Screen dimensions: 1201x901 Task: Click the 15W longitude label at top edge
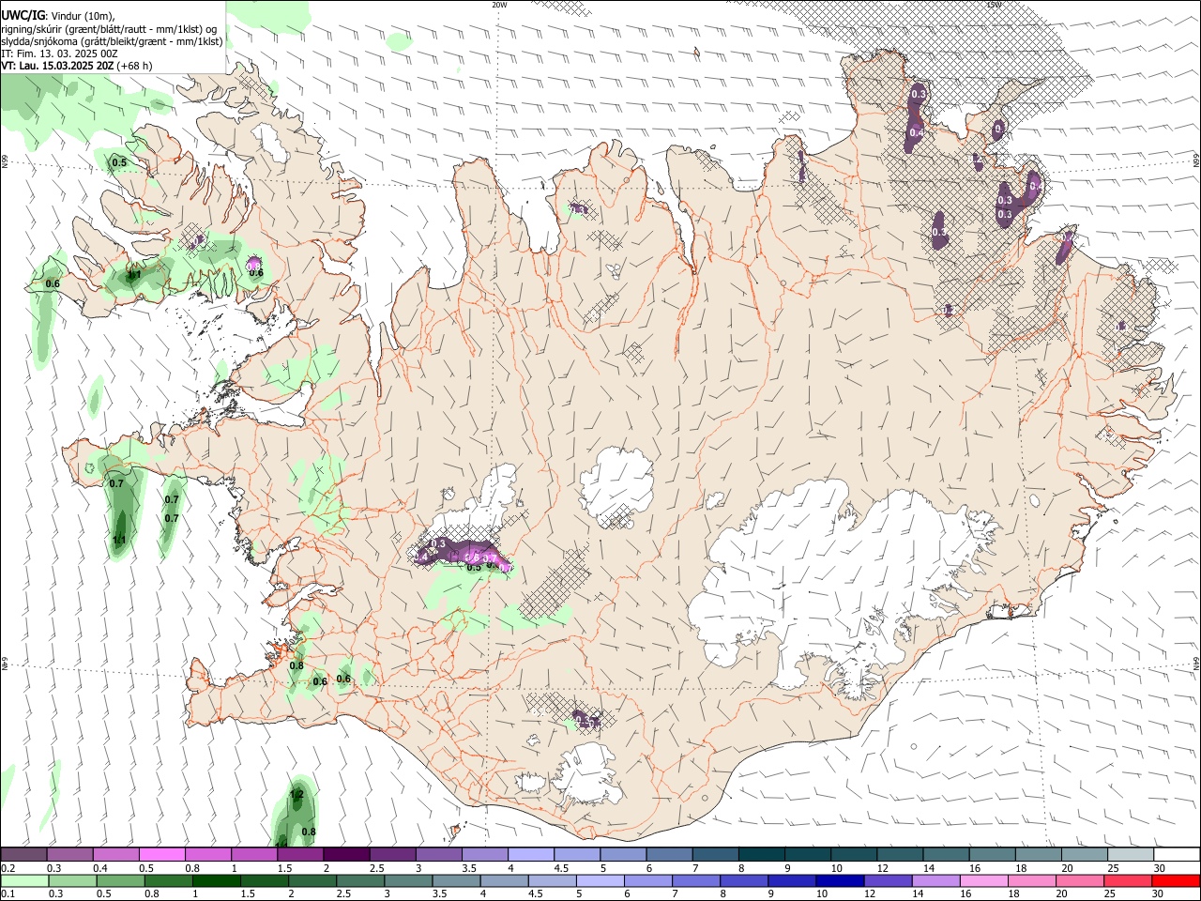click(x=994, y=5)
